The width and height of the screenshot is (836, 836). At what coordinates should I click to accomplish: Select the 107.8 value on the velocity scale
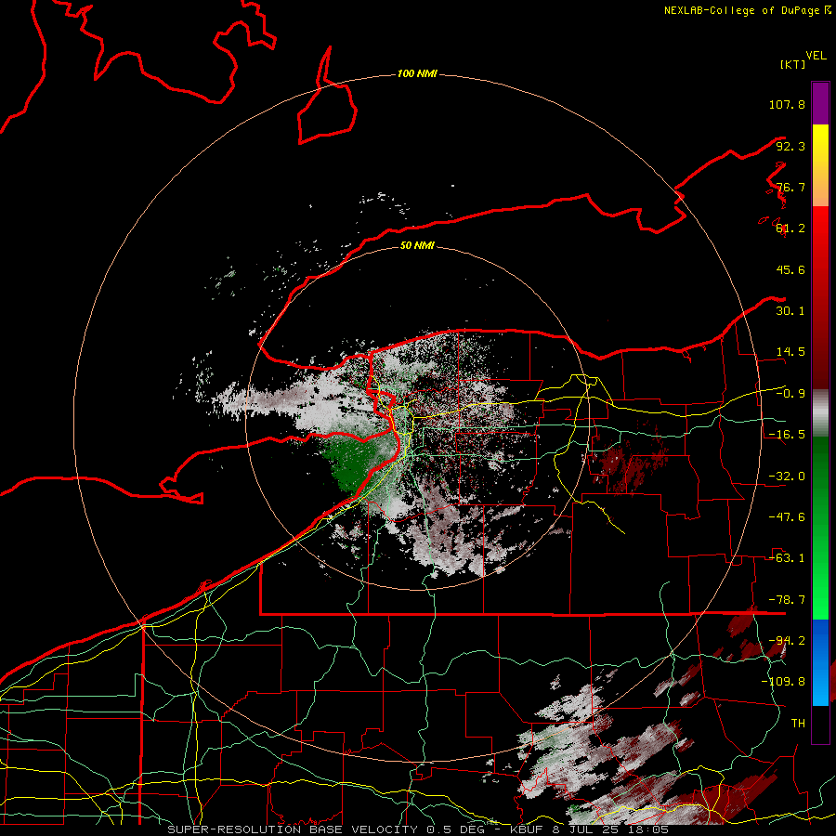coord(787,104)
